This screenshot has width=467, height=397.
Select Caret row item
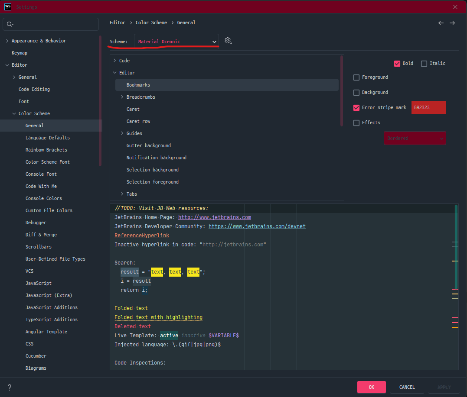pyautogui.click(x=138, y=121)
